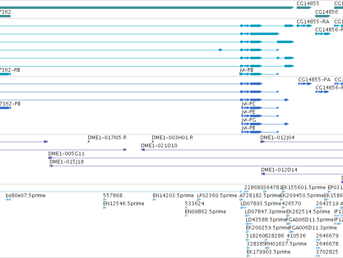Viewport: 343px width, 258px height.
Task: Select the bs80e07.5prime EST label
Action: point(25,196)
